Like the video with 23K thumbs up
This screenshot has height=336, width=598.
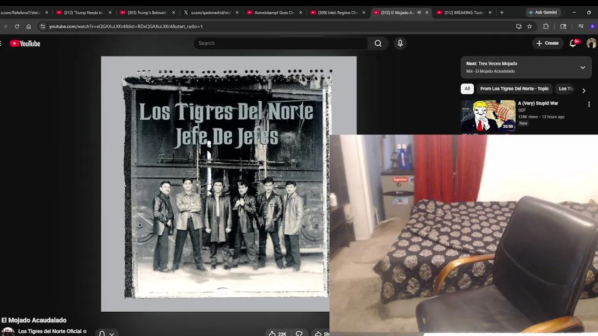pyautogui.click(x=278, y=334)
